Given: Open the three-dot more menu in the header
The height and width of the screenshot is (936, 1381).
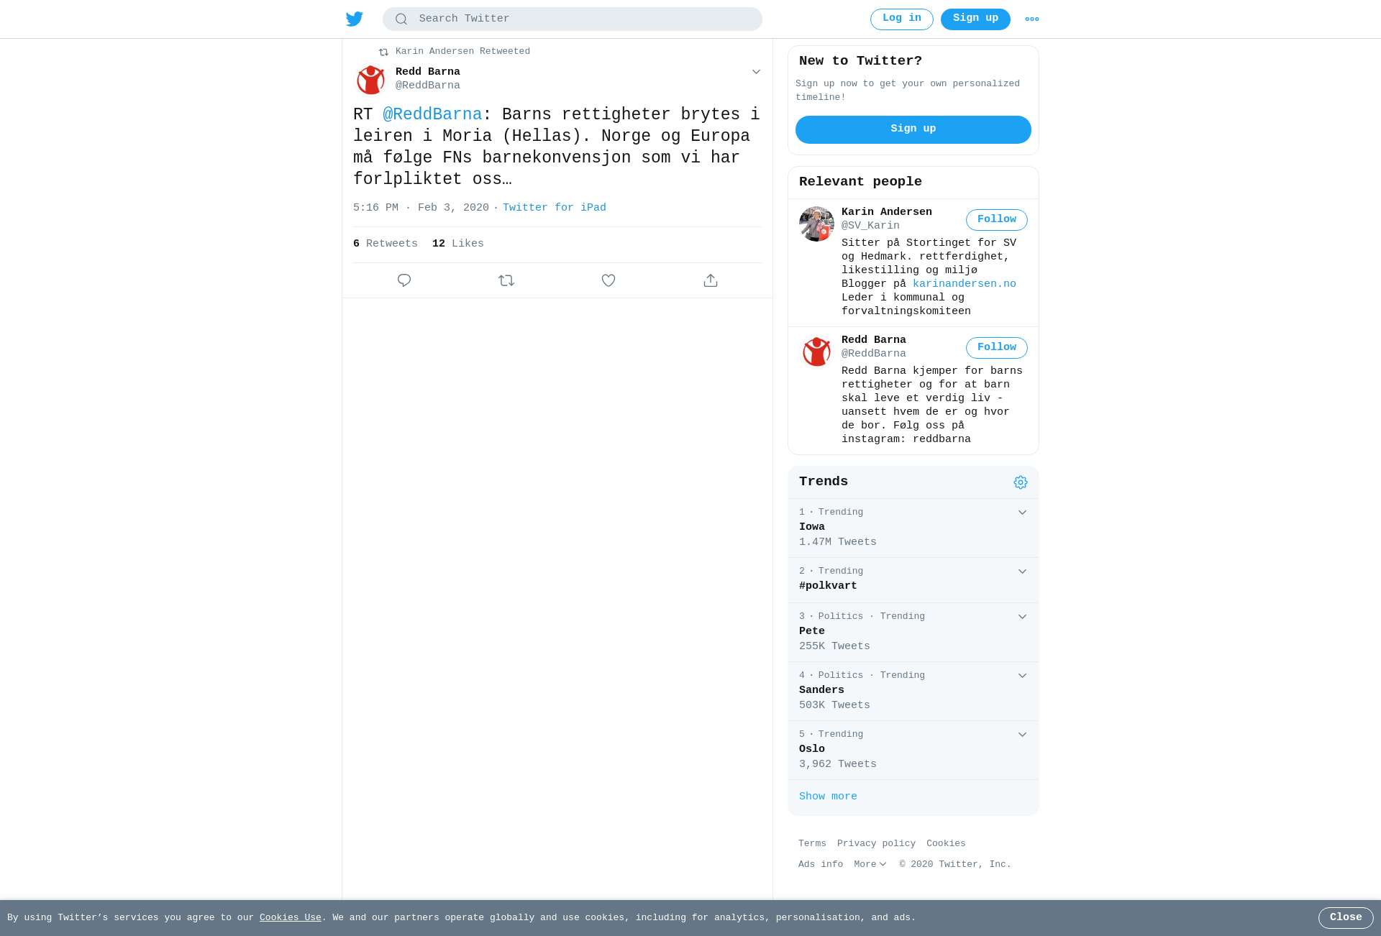Looking at the screenshot, I should click(x=1032, y=19).
